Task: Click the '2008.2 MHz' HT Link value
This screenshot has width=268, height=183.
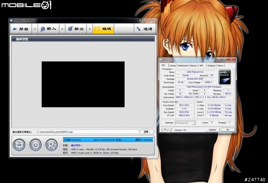Action: (x=184, y=115)
